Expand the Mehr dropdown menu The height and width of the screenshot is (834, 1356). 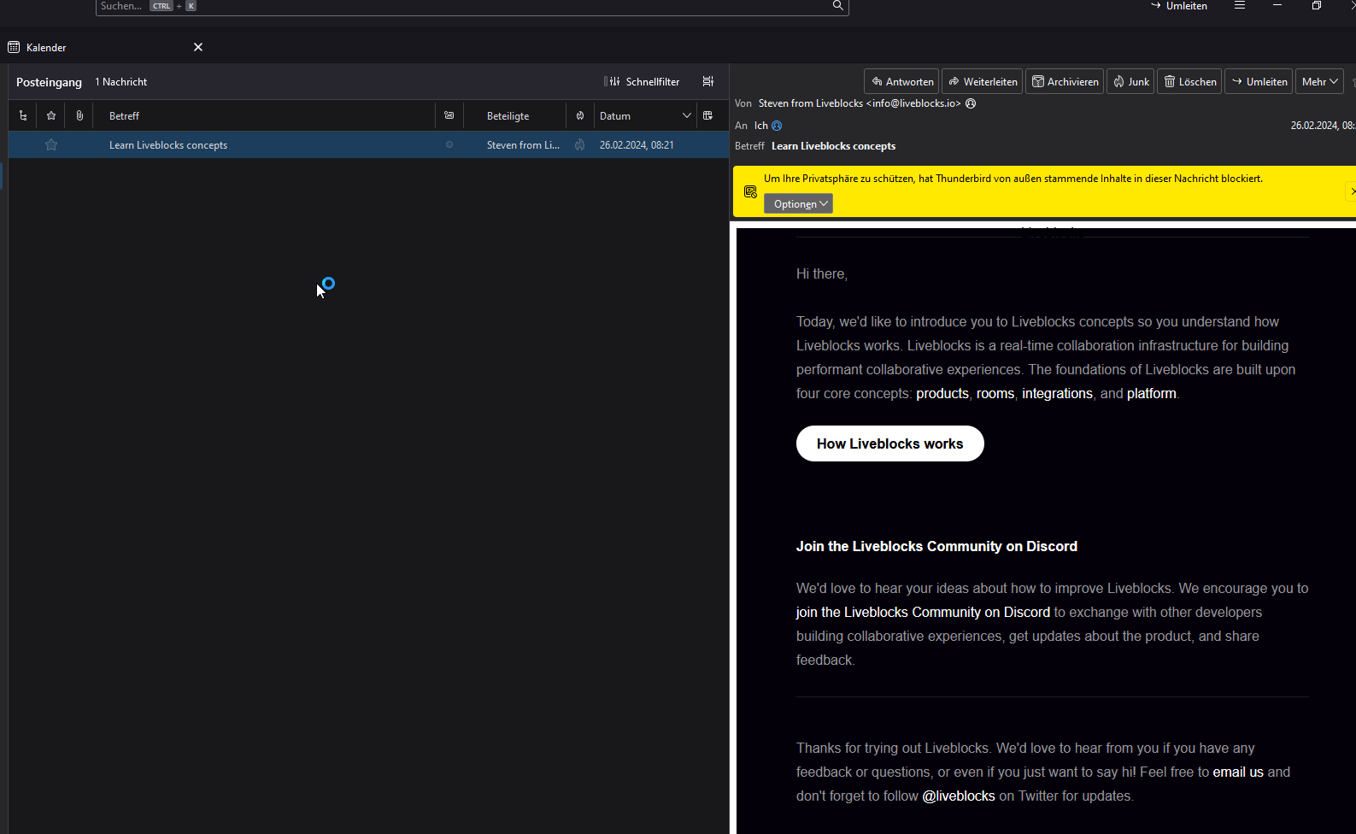(1319, 82)
